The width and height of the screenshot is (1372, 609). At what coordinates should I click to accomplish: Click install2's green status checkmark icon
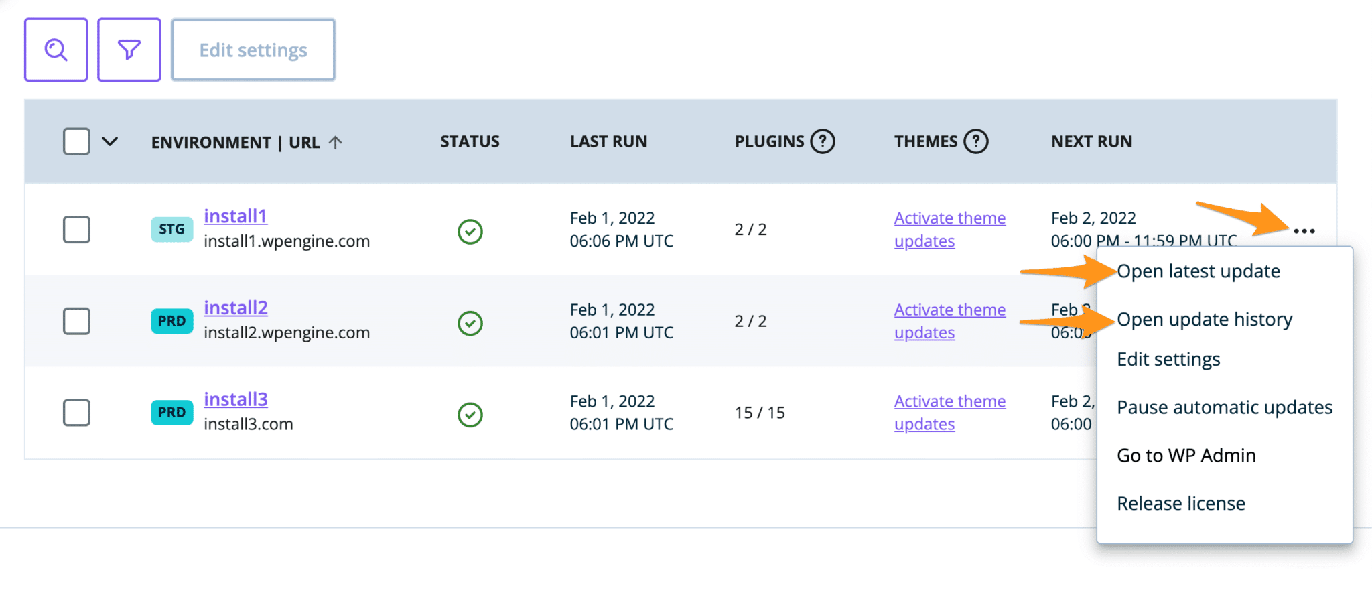pyautogui.click(x=470, y=322)
